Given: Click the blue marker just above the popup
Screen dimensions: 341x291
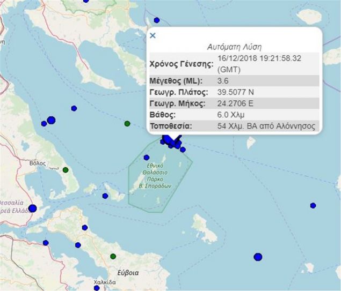Looking at the screenshot, I should pos(156,20).
